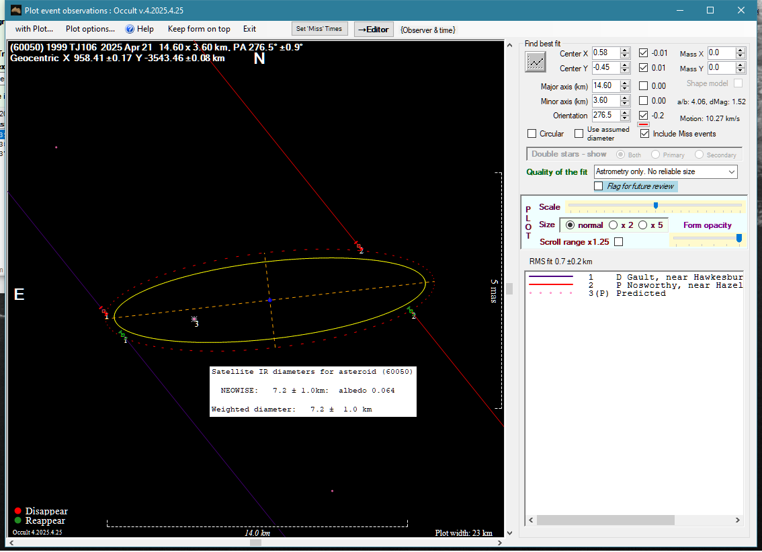Decrease Major axis value with down arrow
This screenshot has width=762, height=552.
click(x=625, y=89)
